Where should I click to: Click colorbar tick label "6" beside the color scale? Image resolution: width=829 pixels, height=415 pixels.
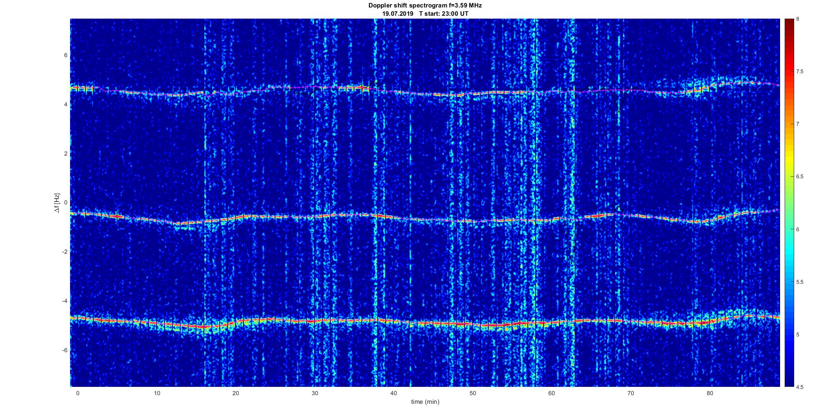pyautogui.click(x=797, y=229)
